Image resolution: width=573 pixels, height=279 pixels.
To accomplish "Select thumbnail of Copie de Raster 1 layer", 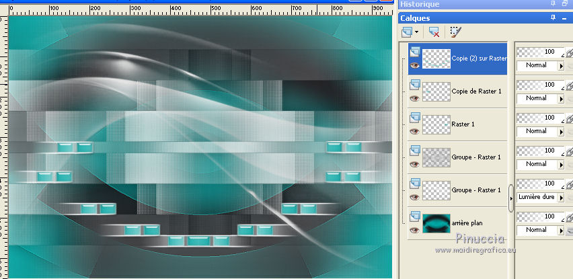I will point(436,91).
